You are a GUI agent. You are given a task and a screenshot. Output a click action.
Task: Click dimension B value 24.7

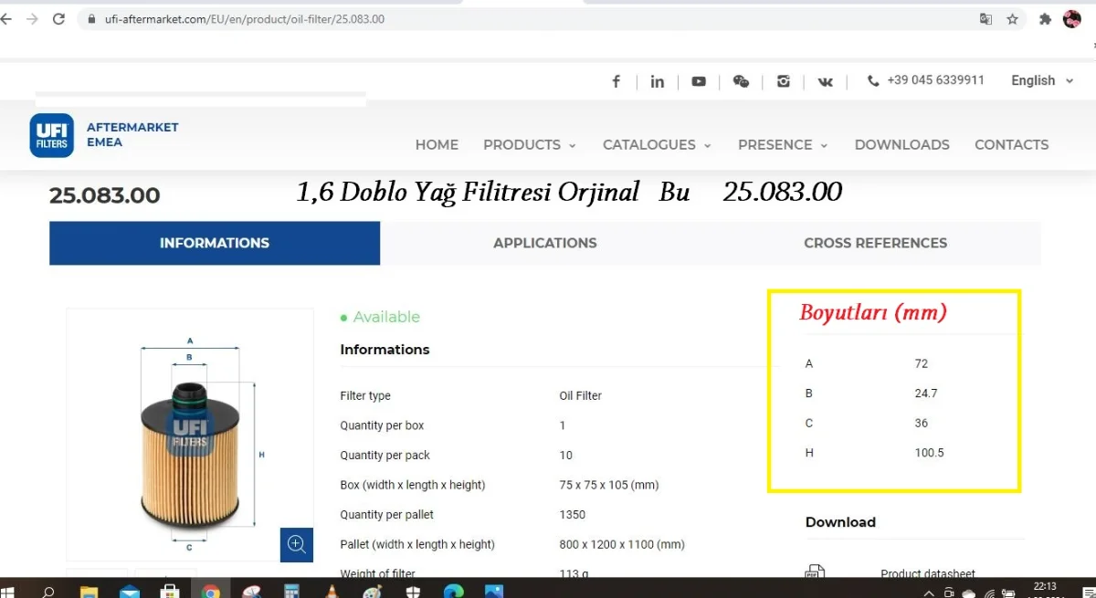point(926,393)
